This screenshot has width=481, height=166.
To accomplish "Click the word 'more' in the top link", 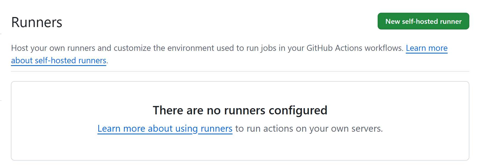I will (438, 48).
